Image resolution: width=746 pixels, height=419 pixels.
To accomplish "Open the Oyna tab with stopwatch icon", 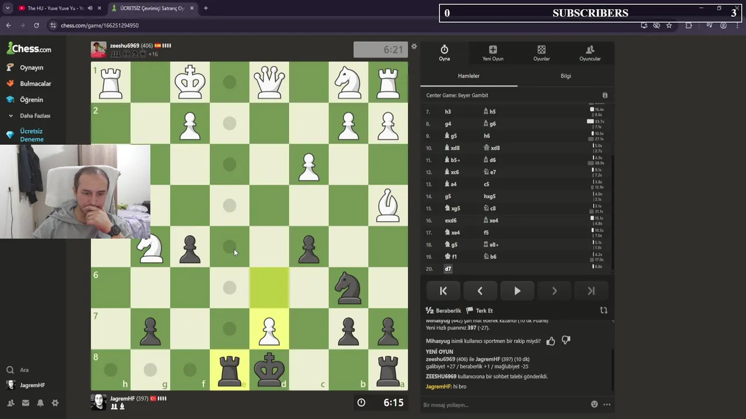I will 444,53.
